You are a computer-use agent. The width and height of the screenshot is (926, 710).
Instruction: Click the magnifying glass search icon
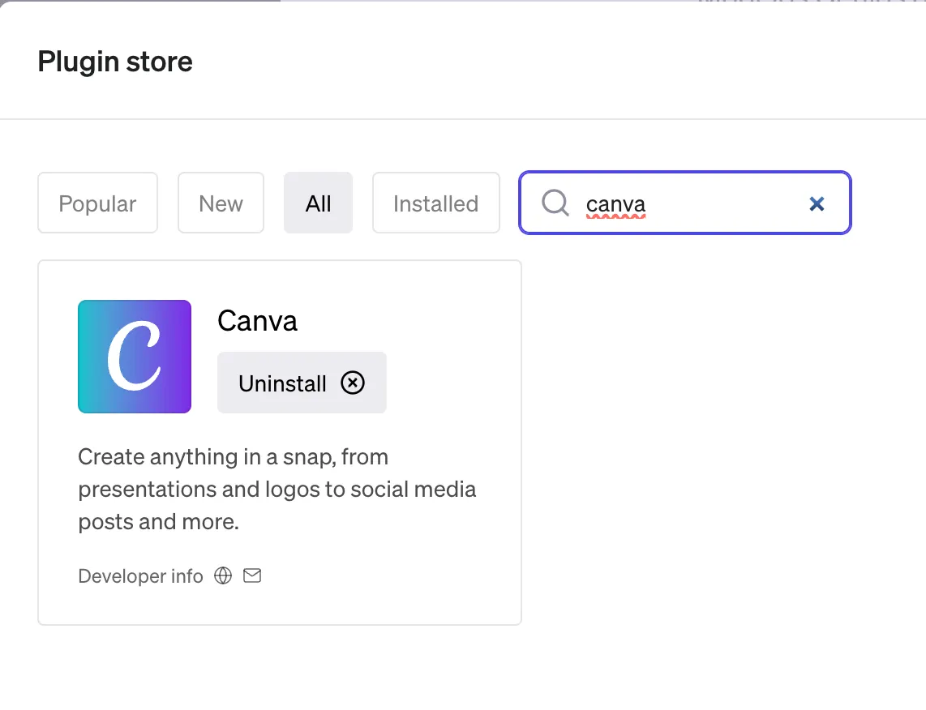tap(555, 203)
